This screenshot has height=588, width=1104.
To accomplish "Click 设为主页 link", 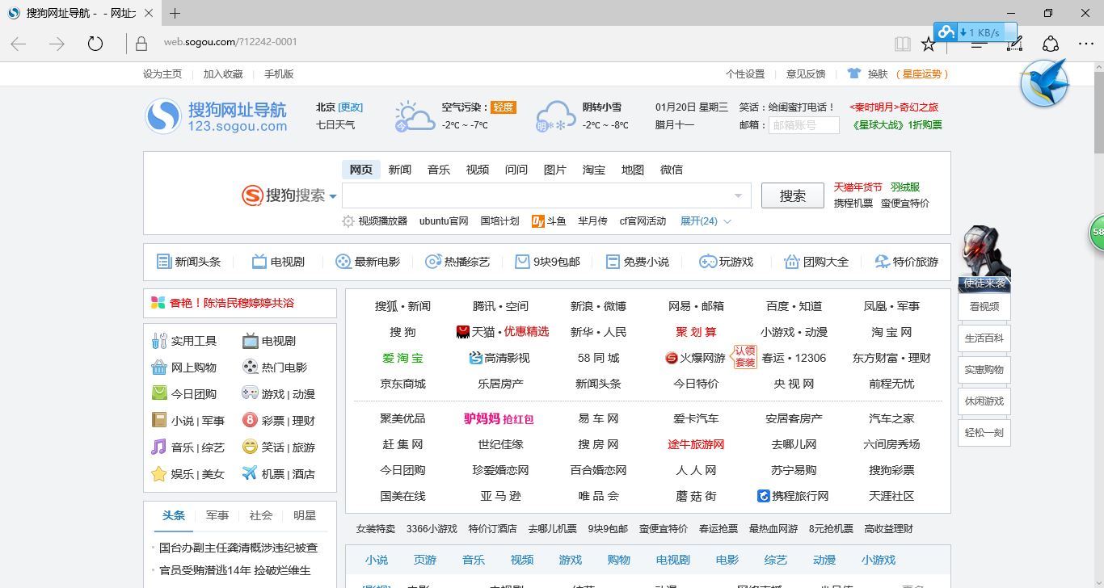I will pos(162,73).
